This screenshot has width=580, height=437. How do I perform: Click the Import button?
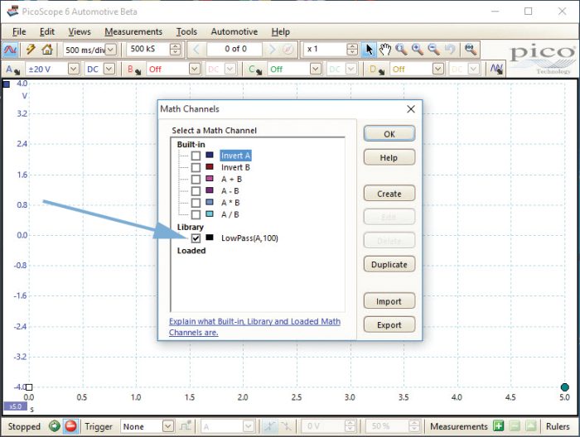pos(389,301)
